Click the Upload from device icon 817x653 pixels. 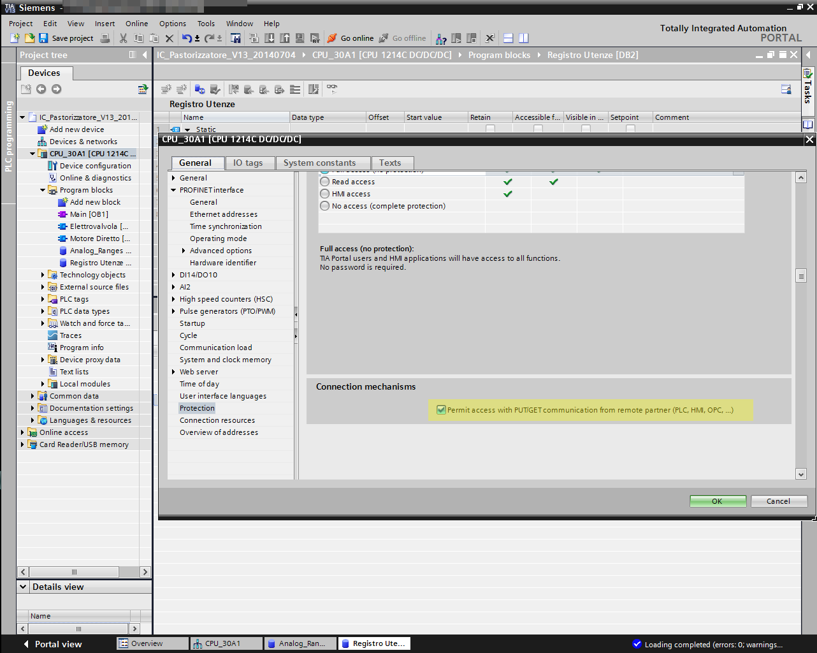(x=285, y=38)
